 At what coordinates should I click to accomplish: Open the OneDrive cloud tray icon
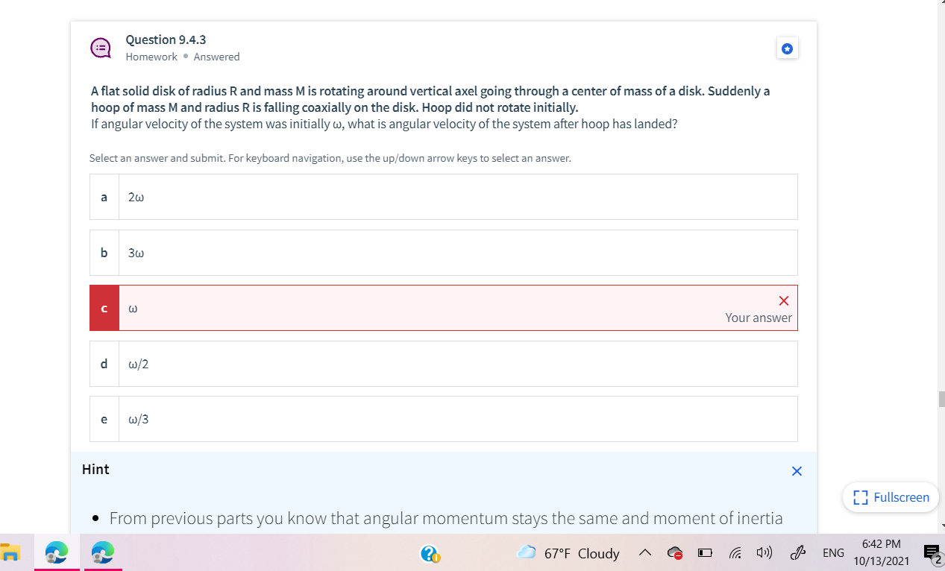click(675, 553)
